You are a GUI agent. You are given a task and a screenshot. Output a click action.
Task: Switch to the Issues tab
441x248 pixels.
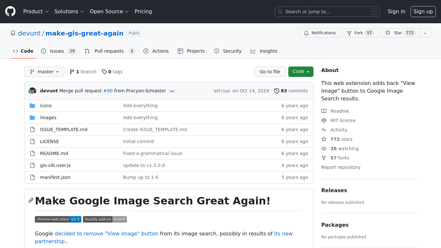(x=59, y=51)
